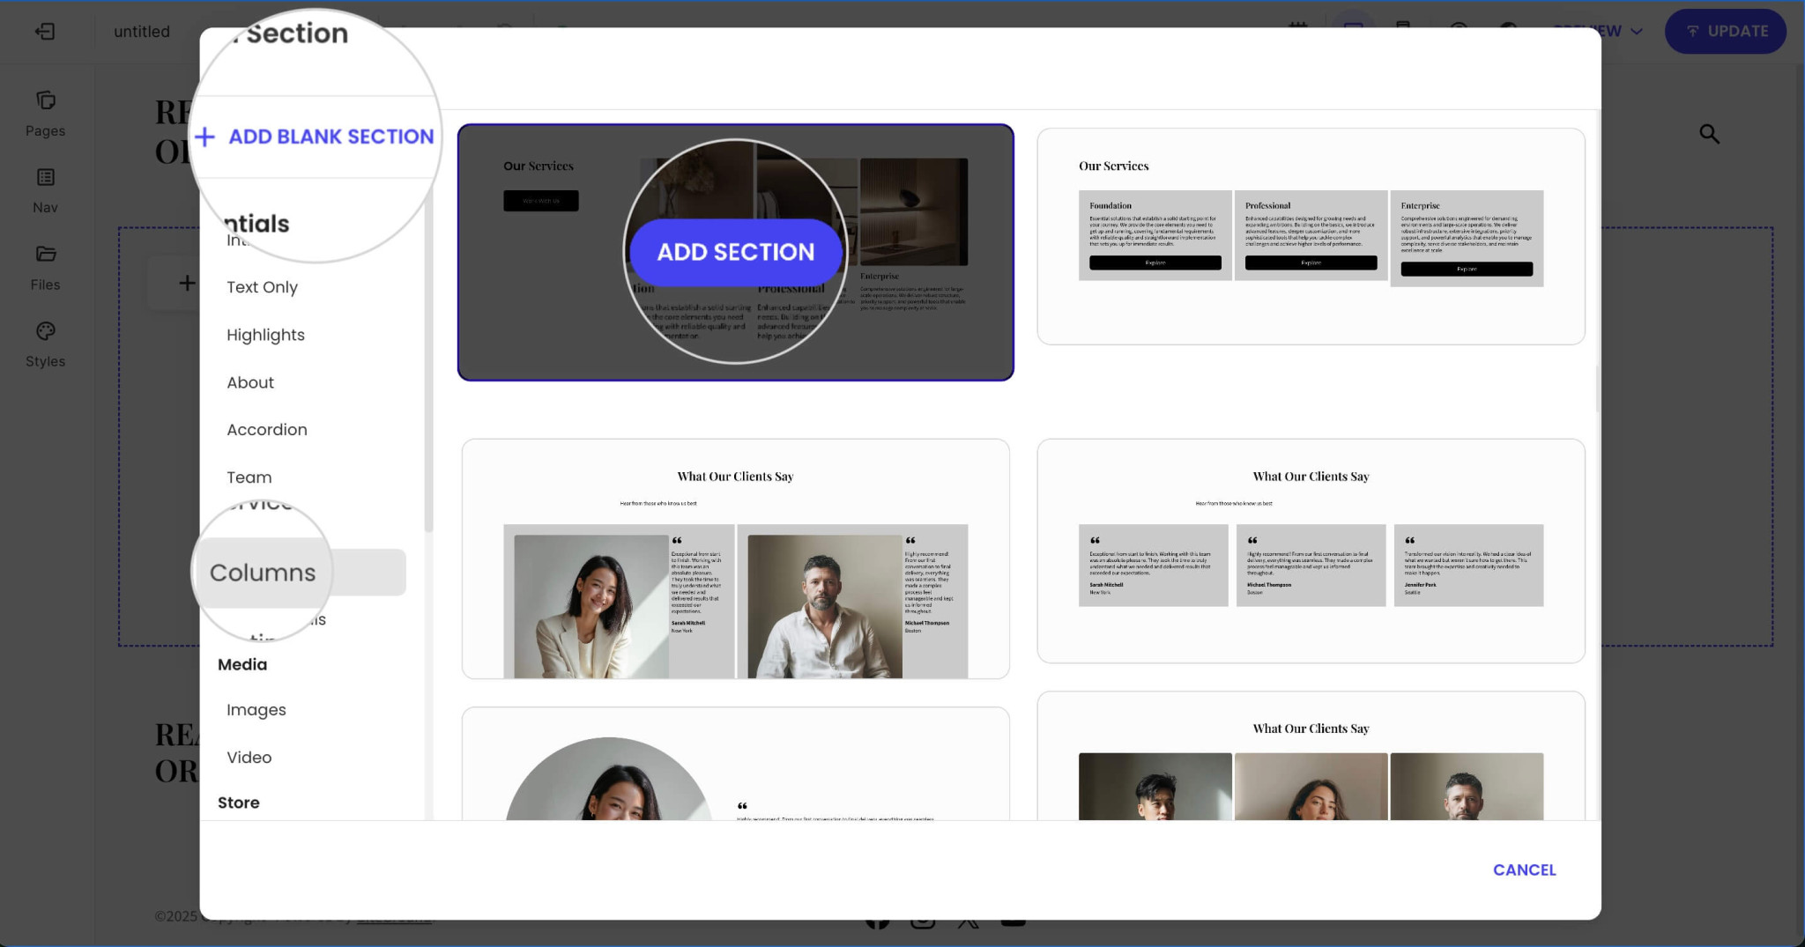Viewport: 1805px width, 947px height.
Task: Select the Text Only category
Action: 262,287
